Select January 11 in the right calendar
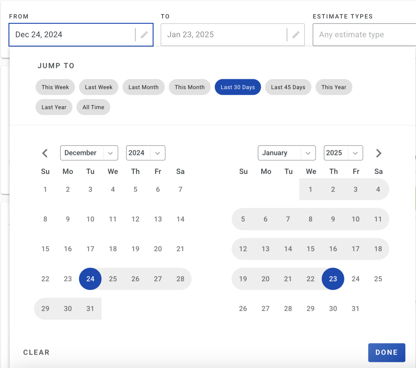This screenshot has width=416, height=368. click(378, 219)
